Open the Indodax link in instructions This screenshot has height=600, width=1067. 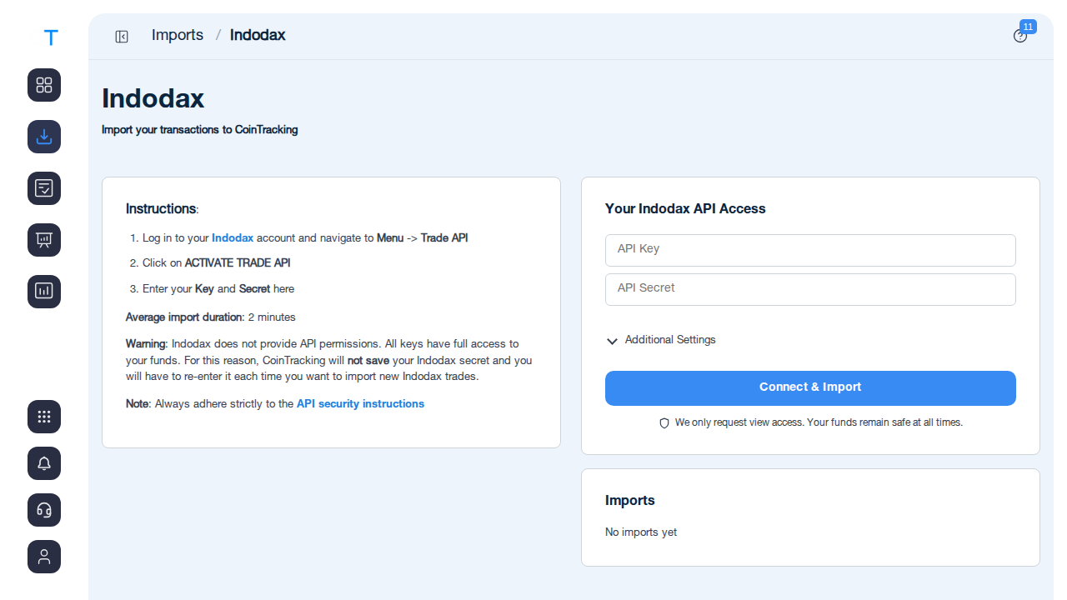[x=233, y=238]
